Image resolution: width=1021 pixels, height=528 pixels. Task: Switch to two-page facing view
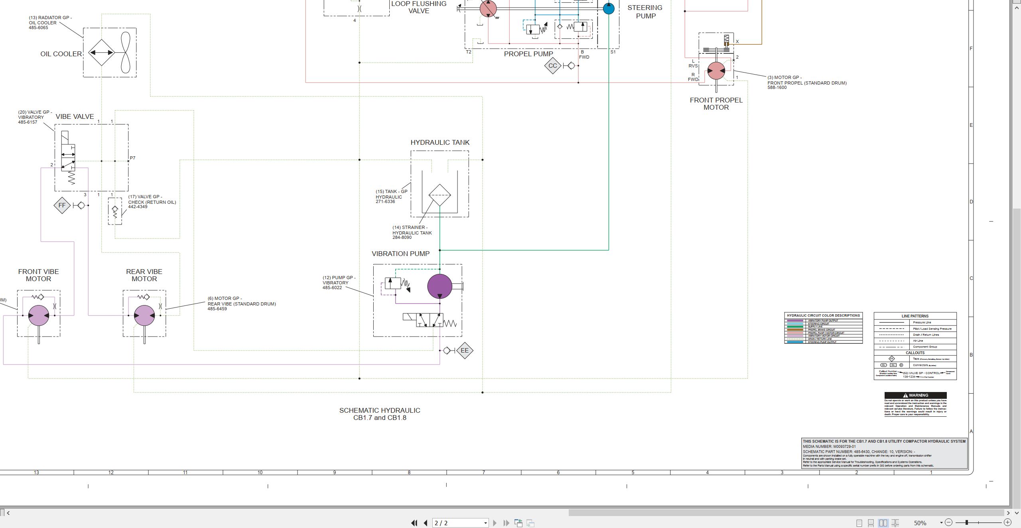(883, 523)
